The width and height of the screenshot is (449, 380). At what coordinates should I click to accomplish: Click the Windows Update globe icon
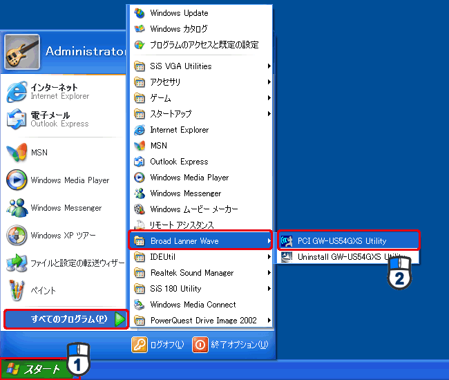coord(140,13)
